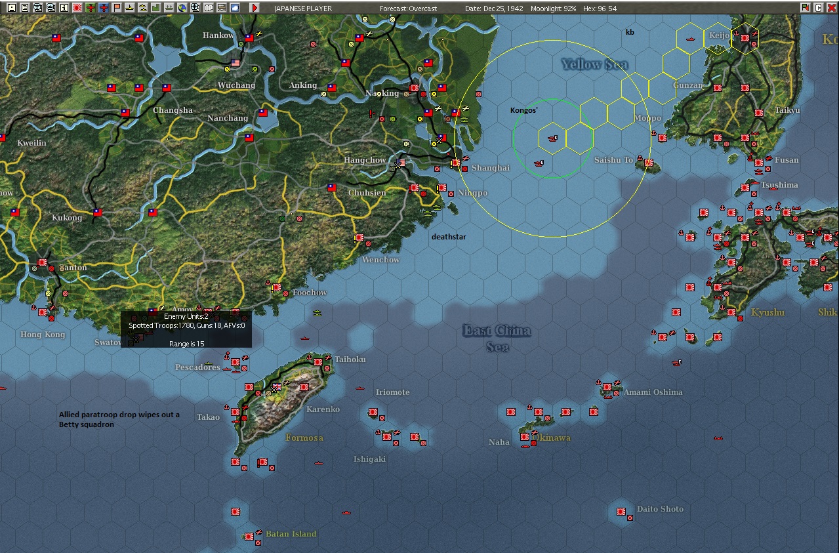This screenshot has width=839, height=553.
Task: Select the Chinese flag next to Anking
Action: 331,87
